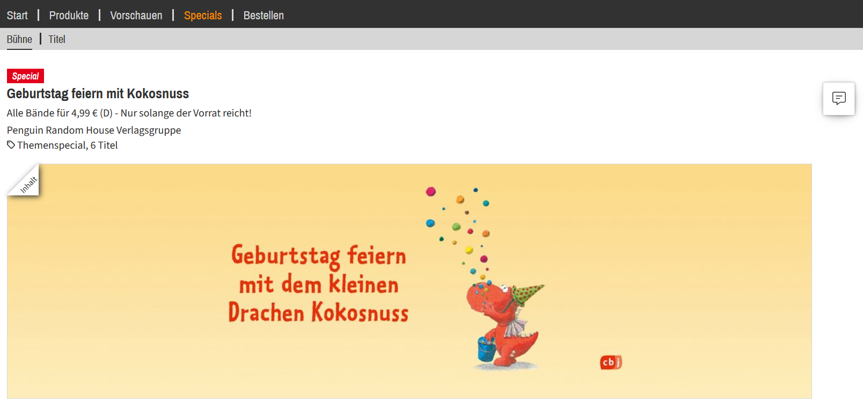Open the Start menu item
Screen dimensions: 863x409
point(17,16)
